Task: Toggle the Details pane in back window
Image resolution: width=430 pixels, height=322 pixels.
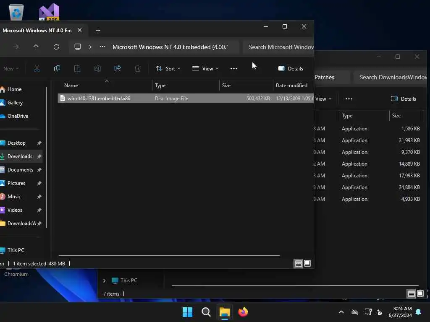Action: pos(404,99)
